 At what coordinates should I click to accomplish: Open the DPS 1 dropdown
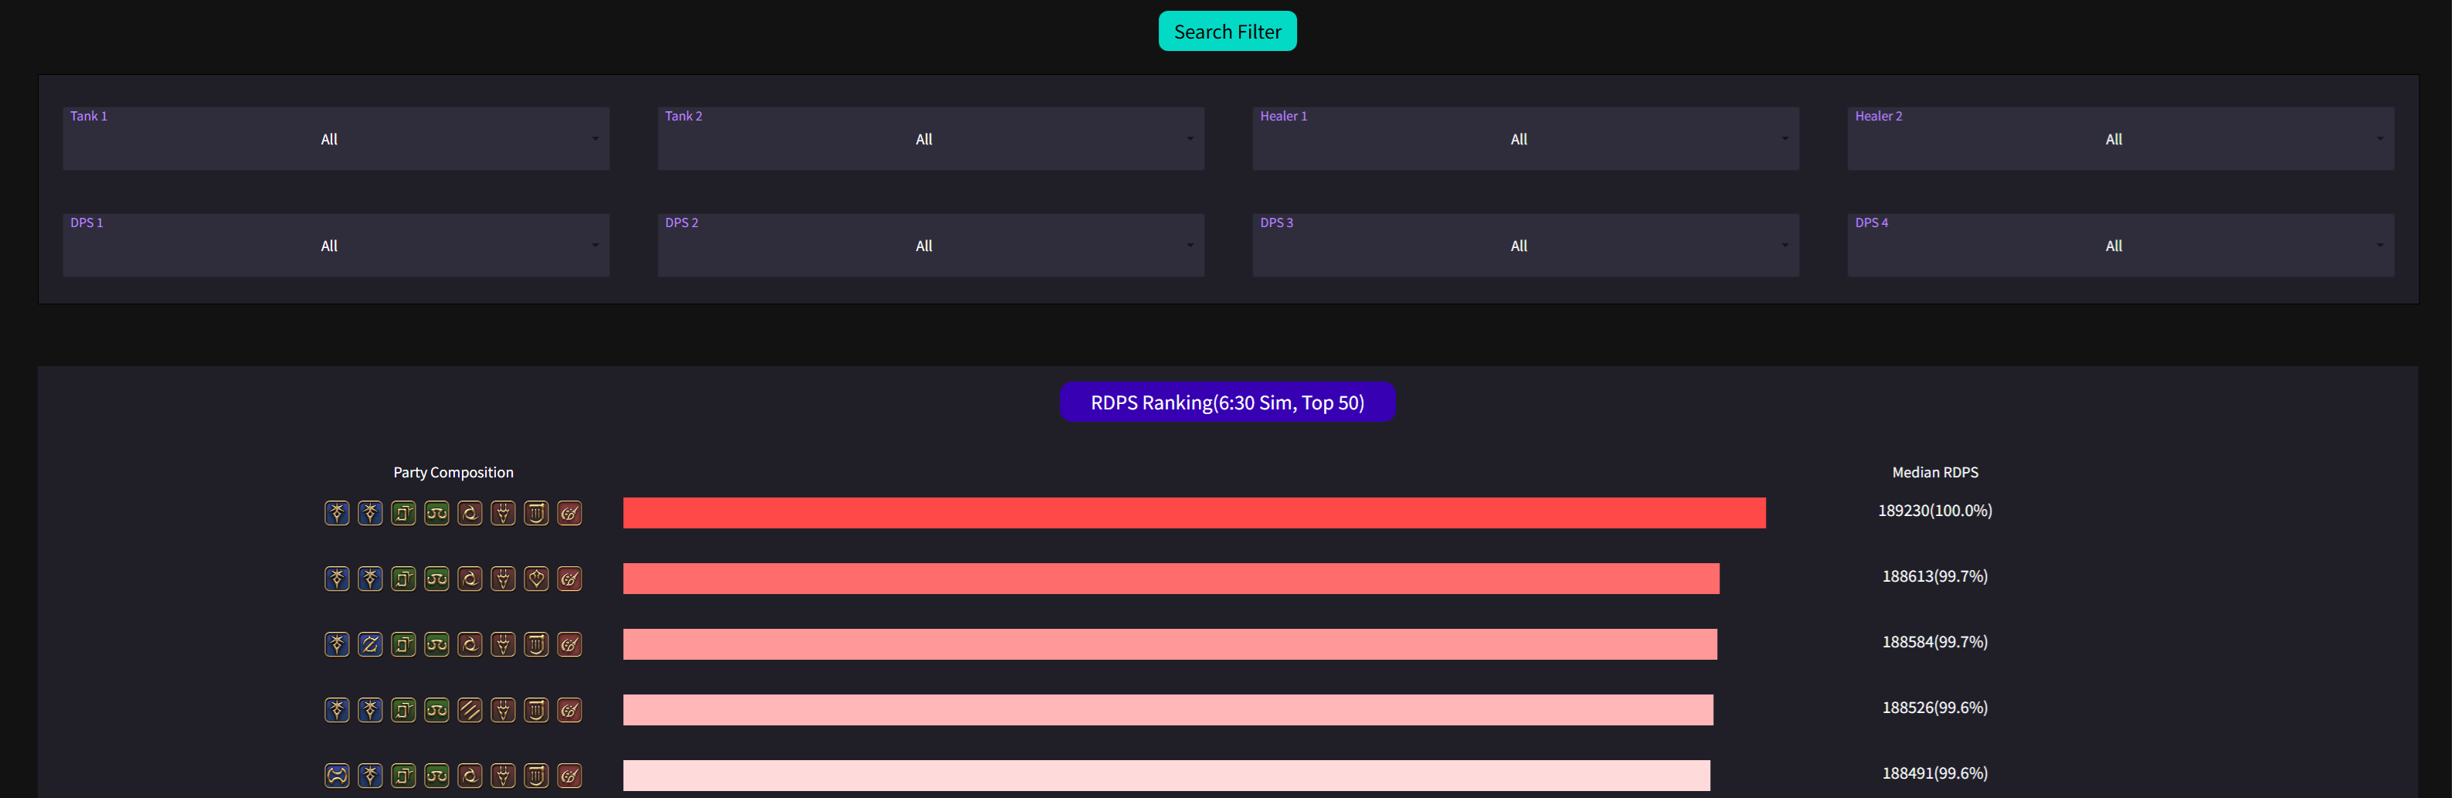point(336,246)
